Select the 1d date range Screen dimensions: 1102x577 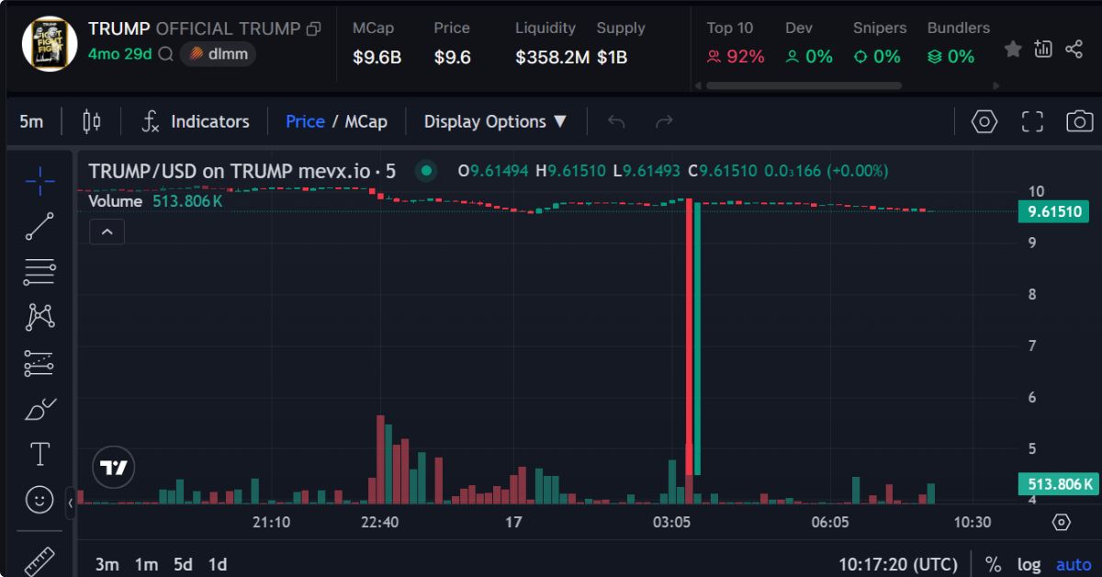(x=218, y=564)
